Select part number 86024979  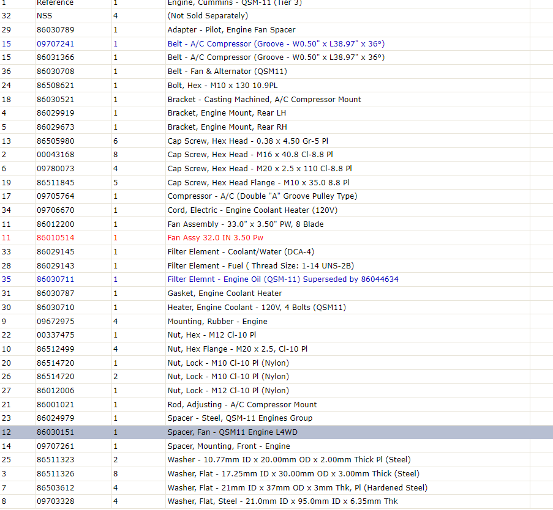coord(55,418)
